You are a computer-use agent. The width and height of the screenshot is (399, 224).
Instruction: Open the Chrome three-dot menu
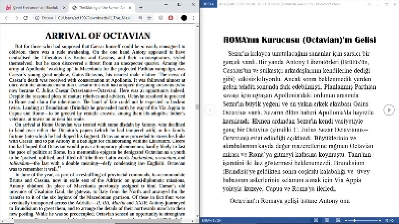193,18
